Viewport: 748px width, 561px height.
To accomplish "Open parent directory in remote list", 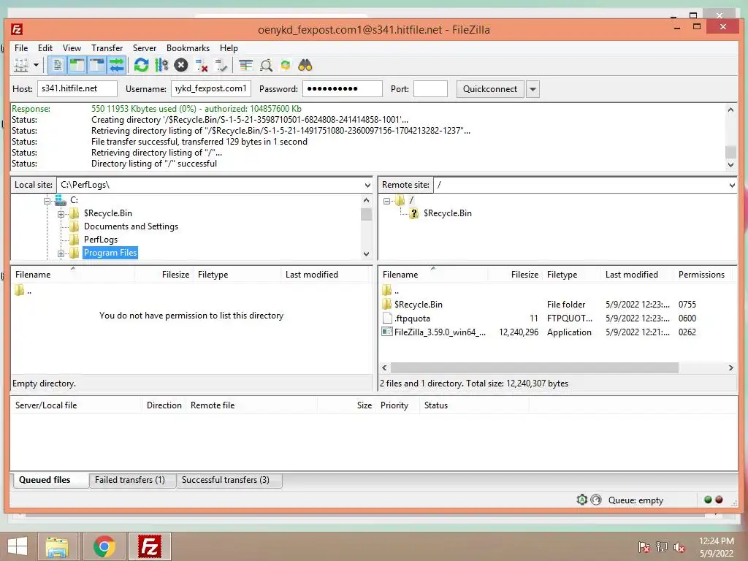I will click(391, 290).
